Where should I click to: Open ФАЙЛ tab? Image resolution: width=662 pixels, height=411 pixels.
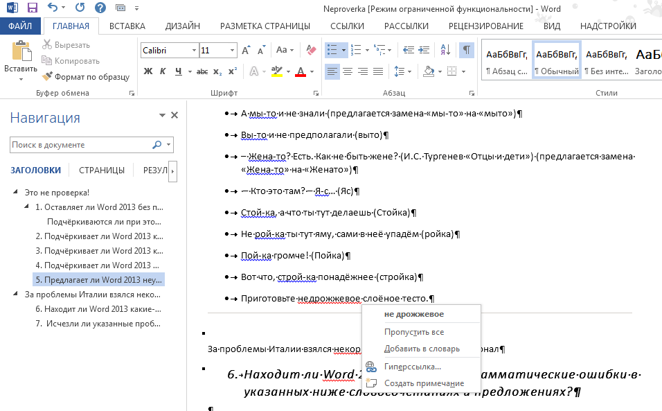(x=20, y=26)
